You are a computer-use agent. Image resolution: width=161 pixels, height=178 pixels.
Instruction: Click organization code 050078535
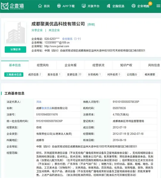[x=119, y=108]
